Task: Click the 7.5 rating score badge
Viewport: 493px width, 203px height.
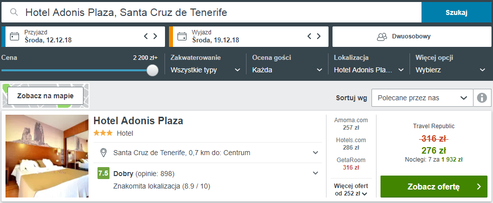Action: [x=103, y=174]
